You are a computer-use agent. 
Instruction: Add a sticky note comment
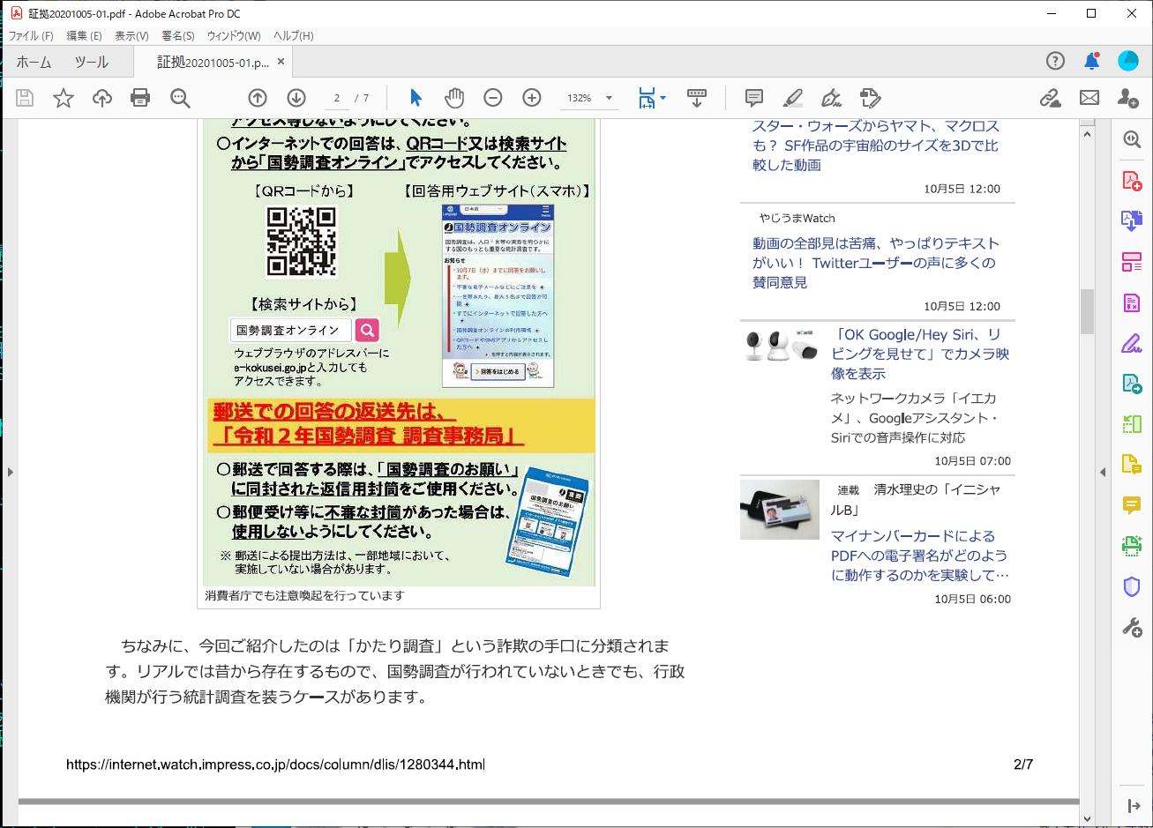click(x=754, y=98)
